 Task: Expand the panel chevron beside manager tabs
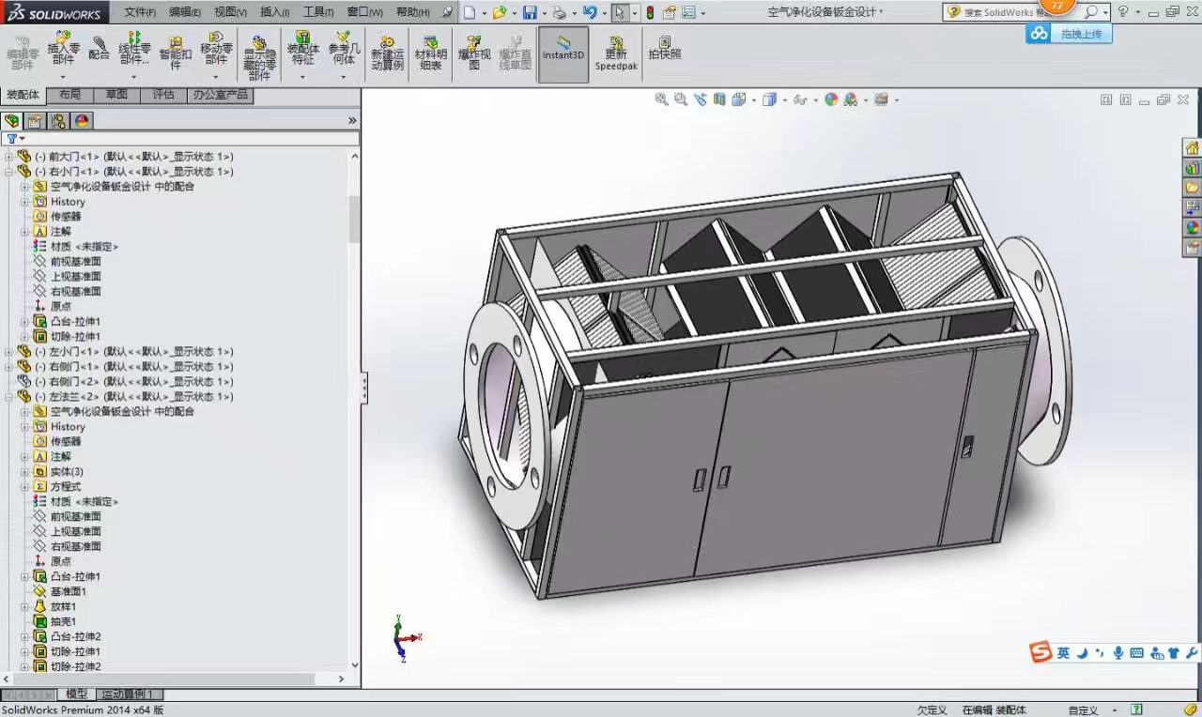(x=352, y=120)
